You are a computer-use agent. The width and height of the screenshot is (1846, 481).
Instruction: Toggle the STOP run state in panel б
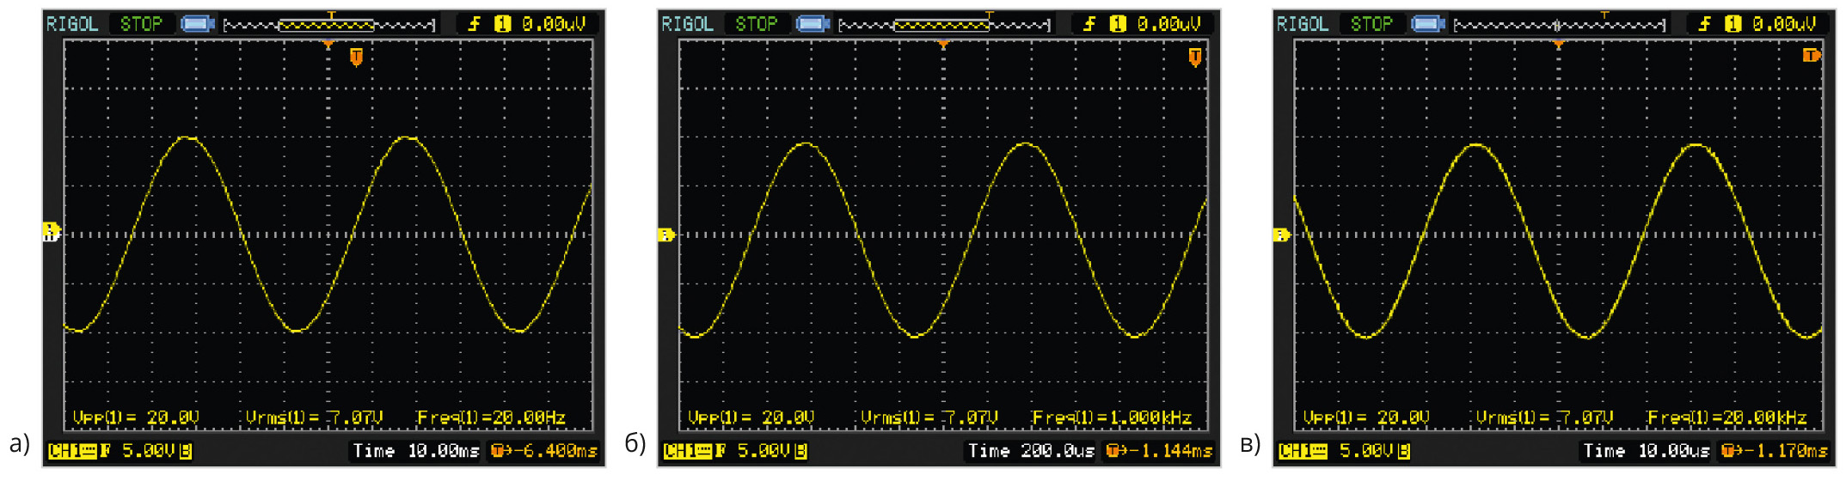click(756, 24)
